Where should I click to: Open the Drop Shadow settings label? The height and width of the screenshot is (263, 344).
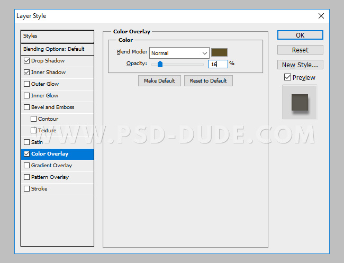48,60
